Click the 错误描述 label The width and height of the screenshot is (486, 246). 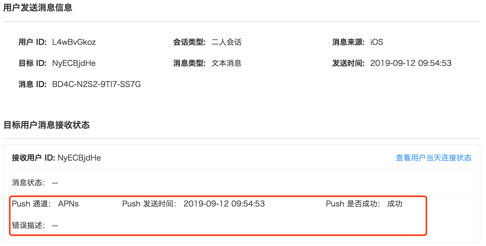tap(28, 225)
